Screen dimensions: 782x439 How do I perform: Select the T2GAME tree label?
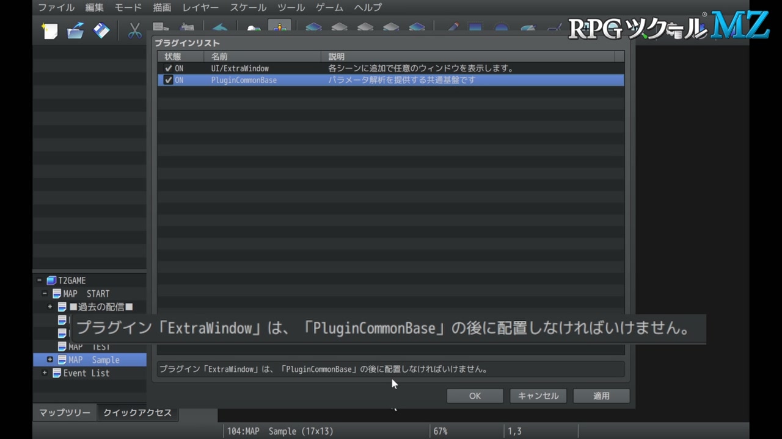pyautogui.click(x=72, y=280)
